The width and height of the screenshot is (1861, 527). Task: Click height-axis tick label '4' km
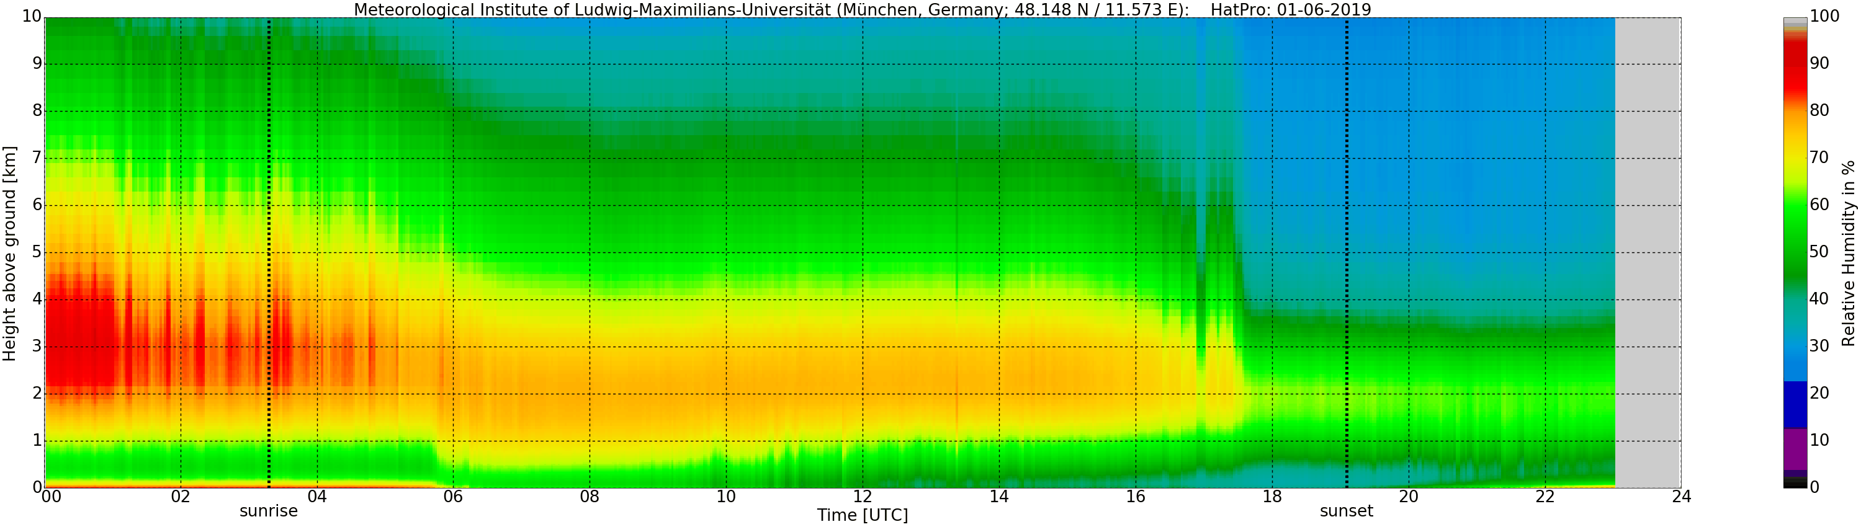[37, 299]
